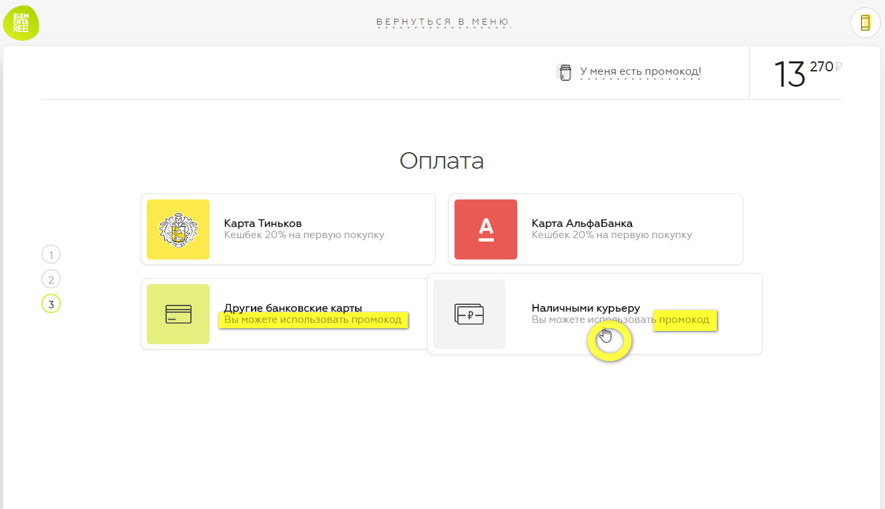Click the phone icon in top-right corner
The image size is (885, 509).
865,23
